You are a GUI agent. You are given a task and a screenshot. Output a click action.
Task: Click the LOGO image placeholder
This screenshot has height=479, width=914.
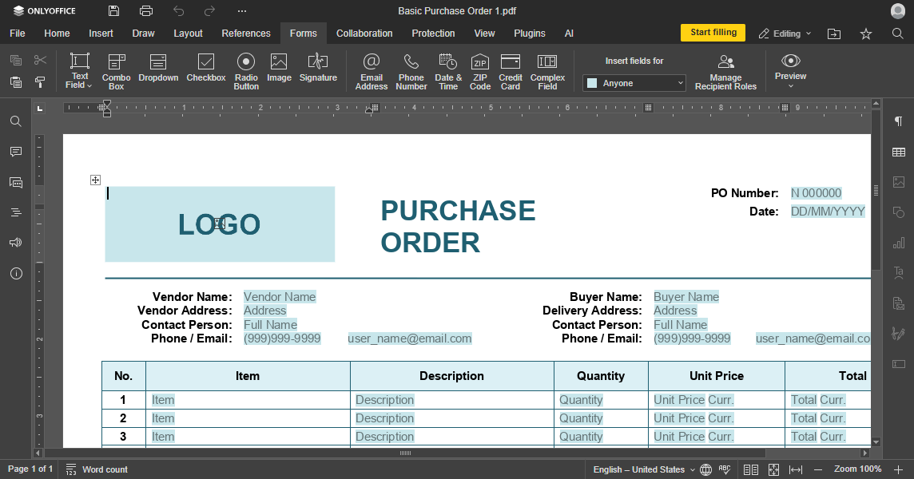pyautogui.click(x=220, y=224)
